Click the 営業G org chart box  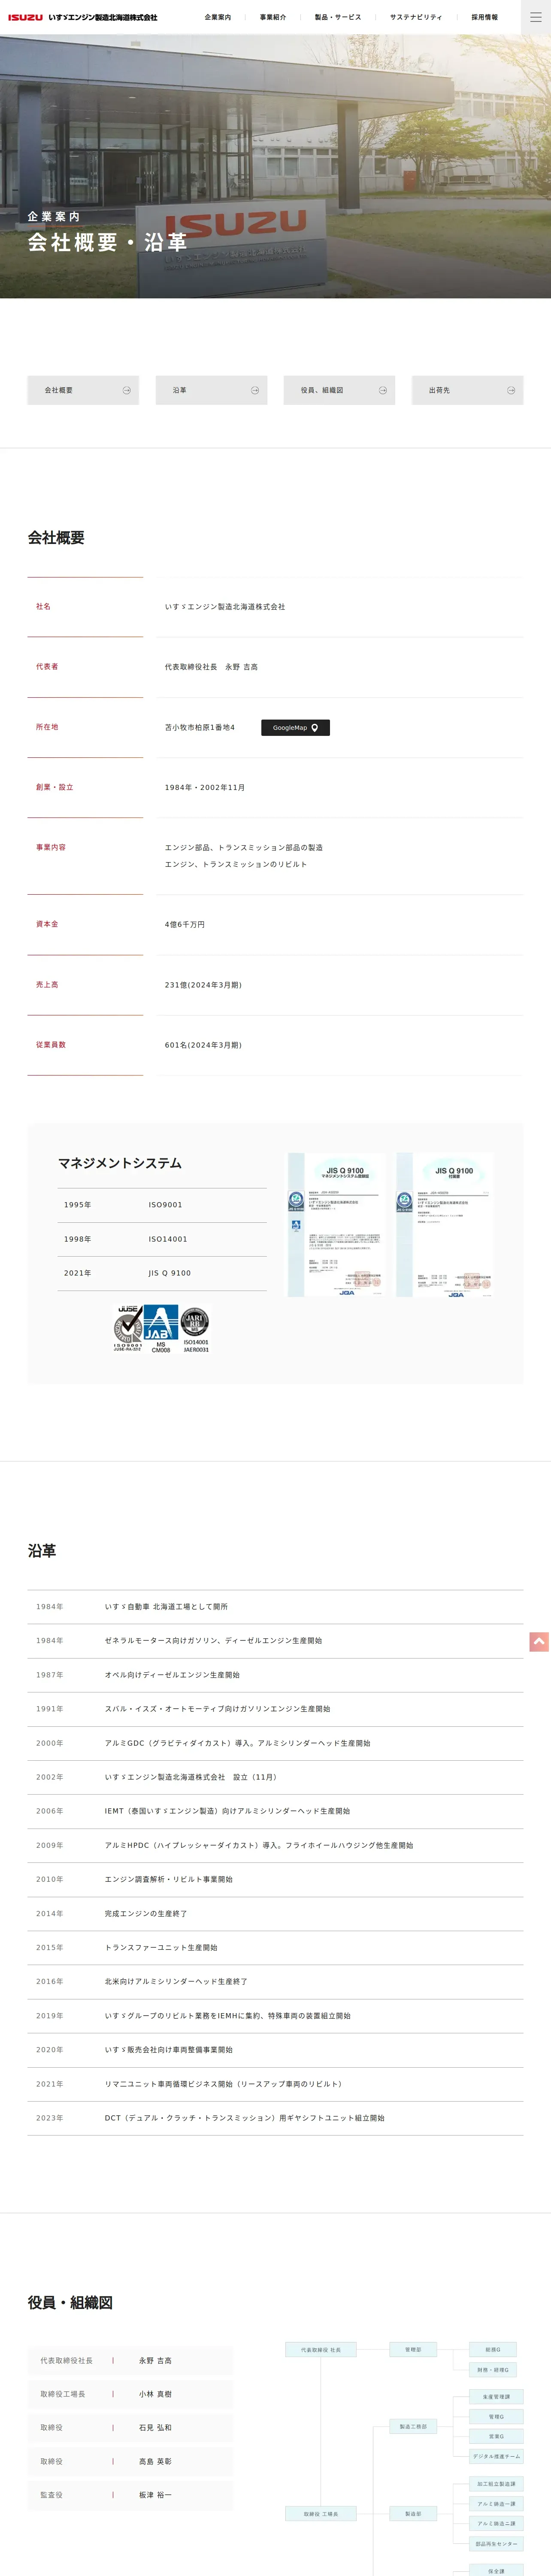[496, 2436]
